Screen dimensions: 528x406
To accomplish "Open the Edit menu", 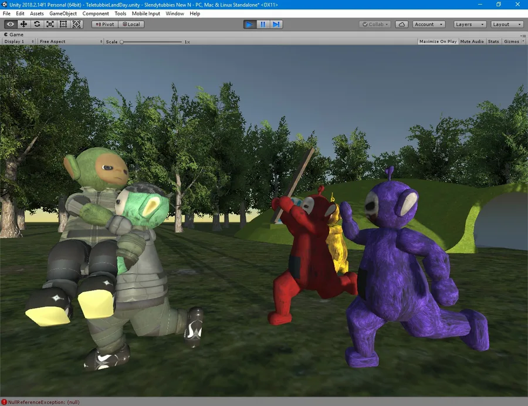I will click(20, 13).
